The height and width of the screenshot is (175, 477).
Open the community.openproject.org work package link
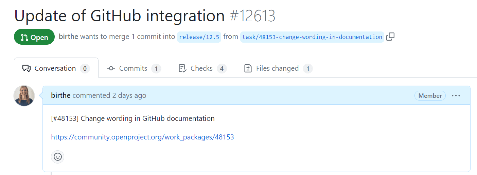pyautogui.click(x=142, y=137)
